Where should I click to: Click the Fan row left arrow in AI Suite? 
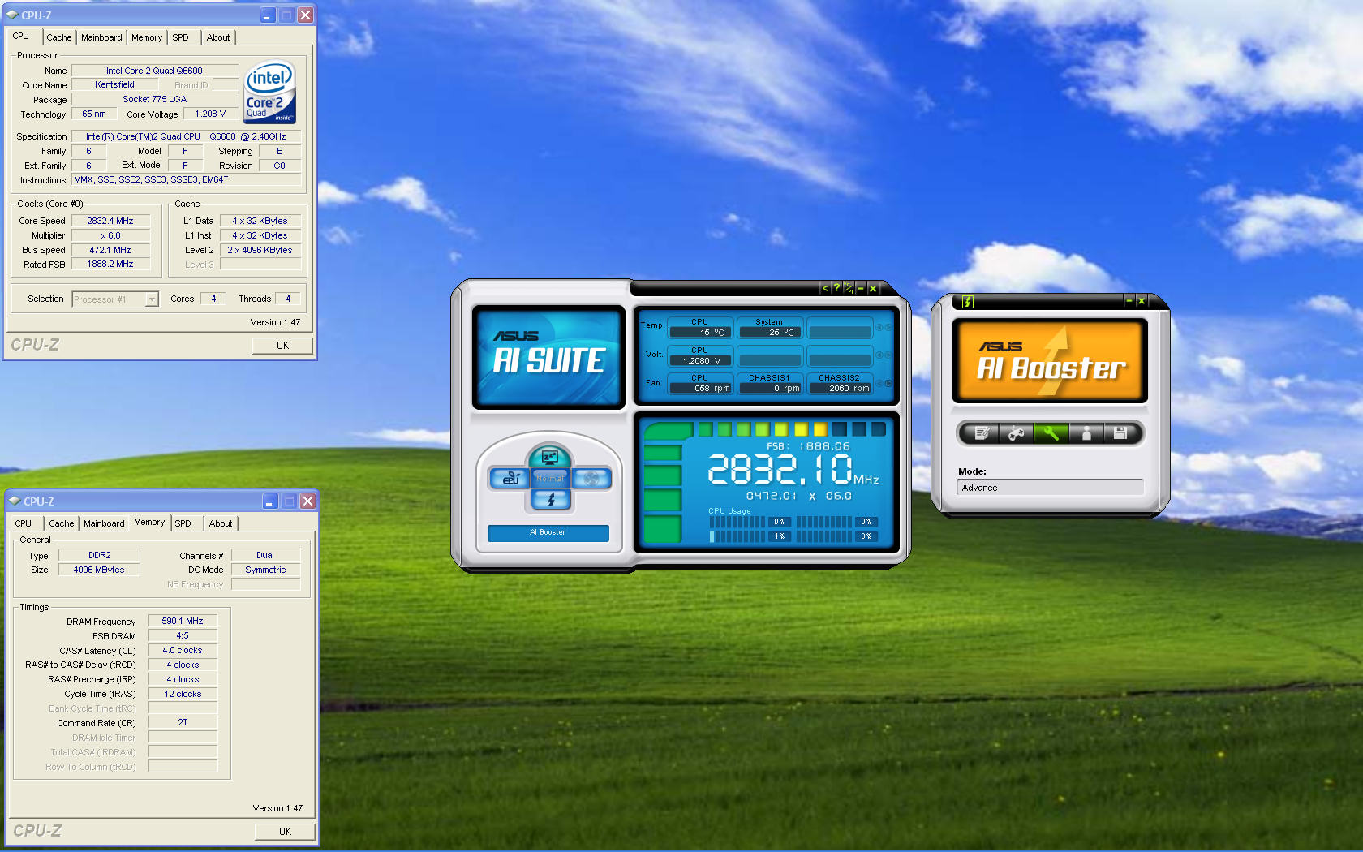pos(879,384)
